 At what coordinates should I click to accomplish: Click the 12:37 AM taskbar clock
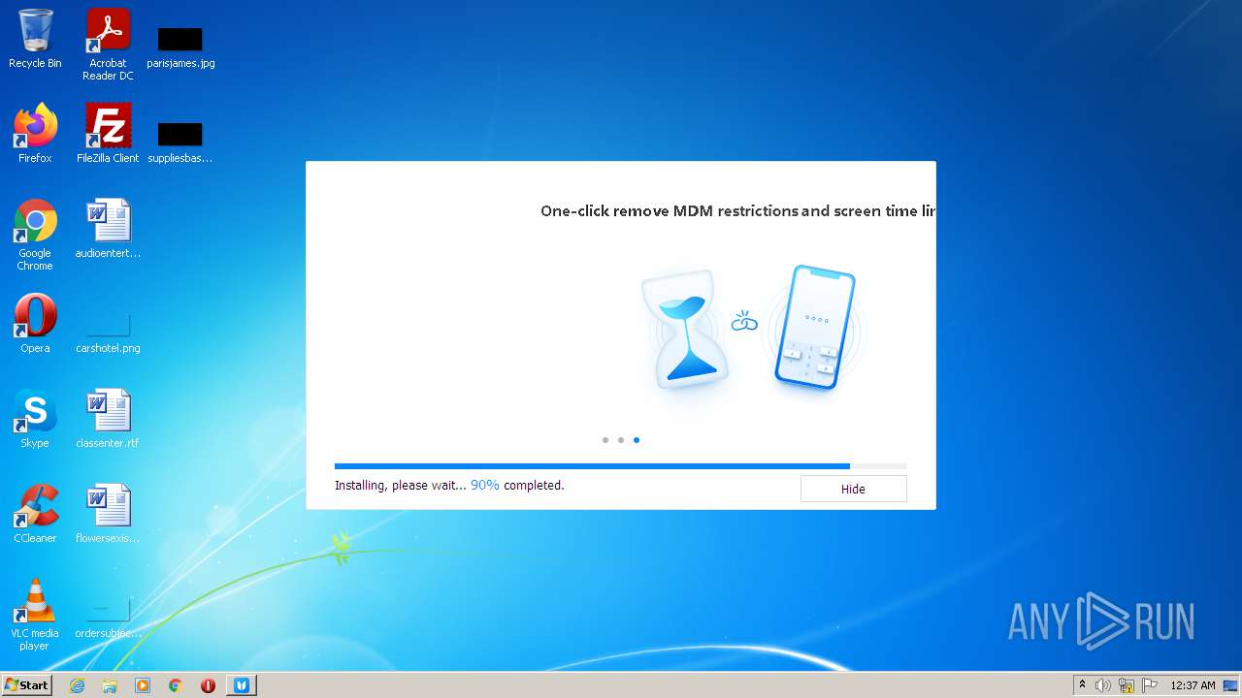[x=1193, y=685]
